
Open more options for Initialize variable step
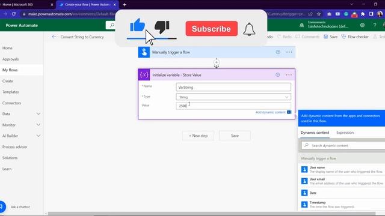click(x=289, y=74)
